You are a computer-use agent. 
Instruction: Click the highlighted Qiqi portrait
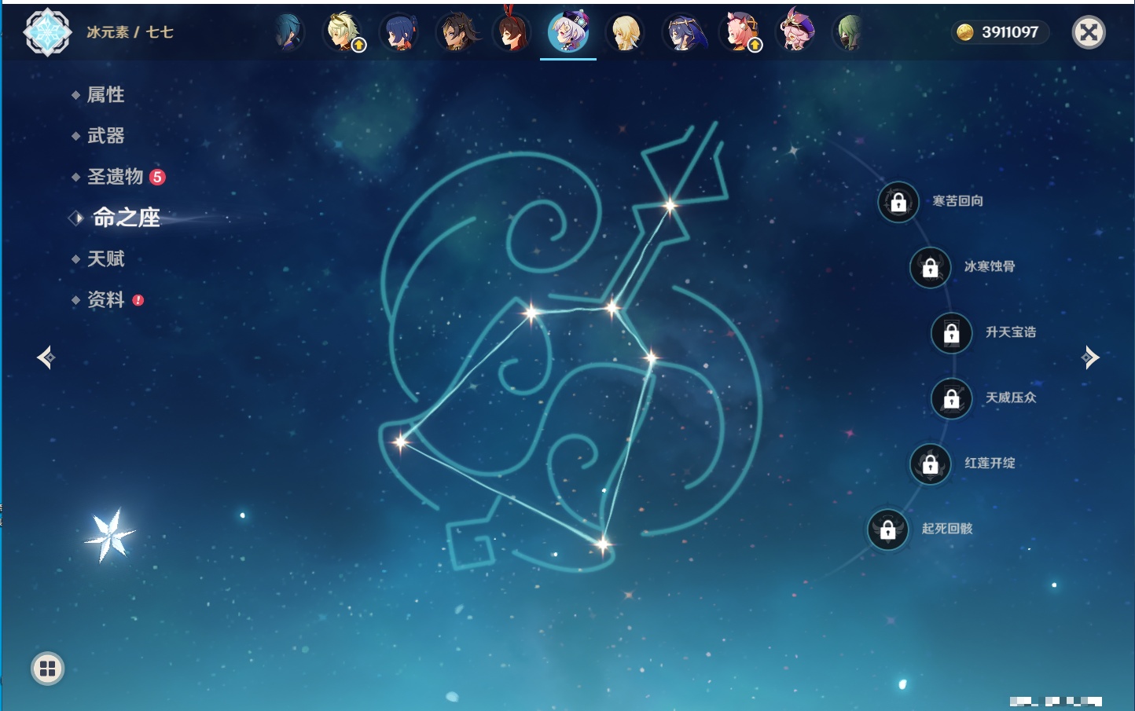568,32
